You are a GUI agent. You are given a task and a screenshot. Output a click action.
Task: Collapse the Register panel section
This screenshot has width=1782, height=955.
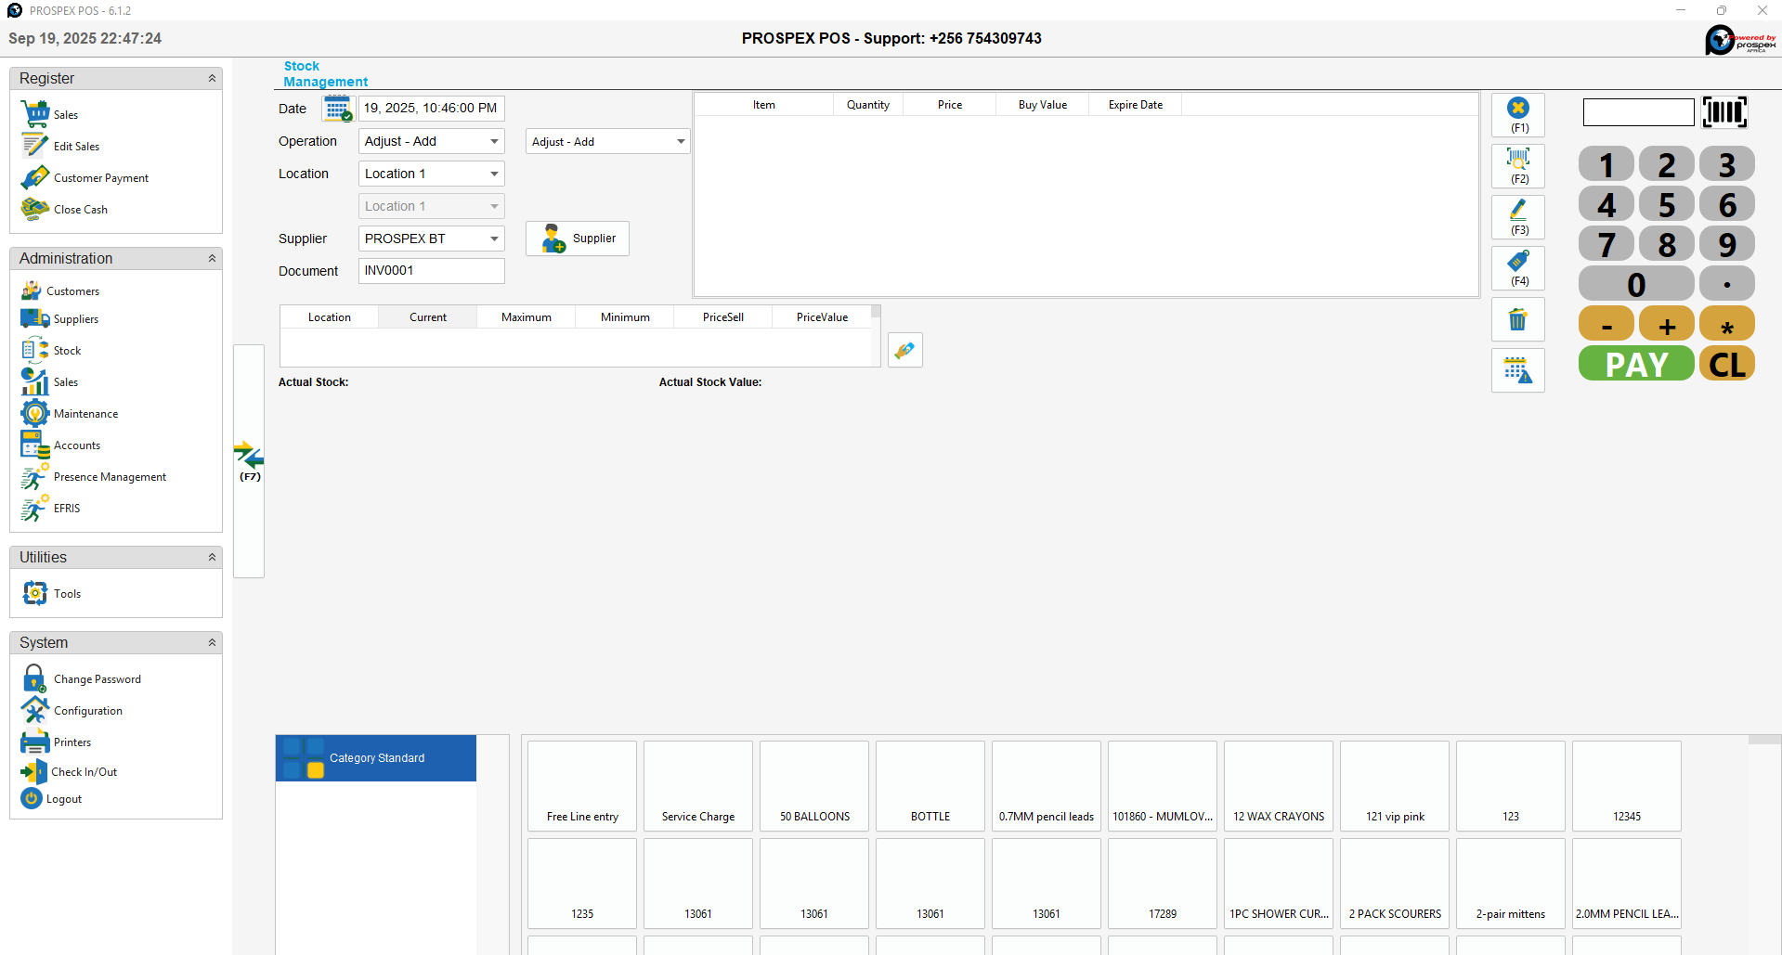coord(212,79)
